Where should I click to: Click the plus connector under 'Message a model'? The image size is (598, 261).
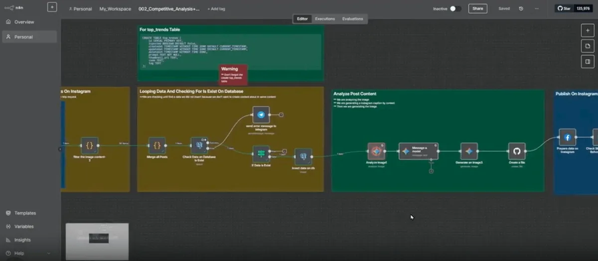point(431,171)
